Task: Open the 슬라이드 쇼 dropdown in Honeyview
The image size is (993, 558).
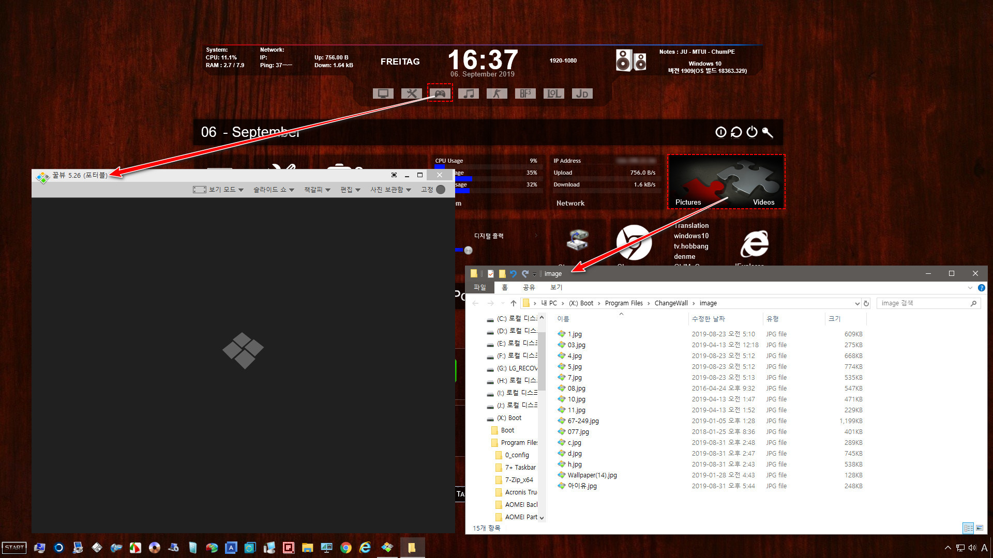Action: (x=274, y=190)
